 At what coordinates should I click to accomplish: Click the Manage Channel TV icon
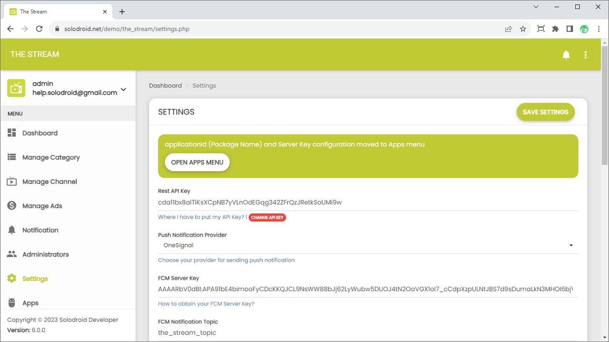pos(12,181)
